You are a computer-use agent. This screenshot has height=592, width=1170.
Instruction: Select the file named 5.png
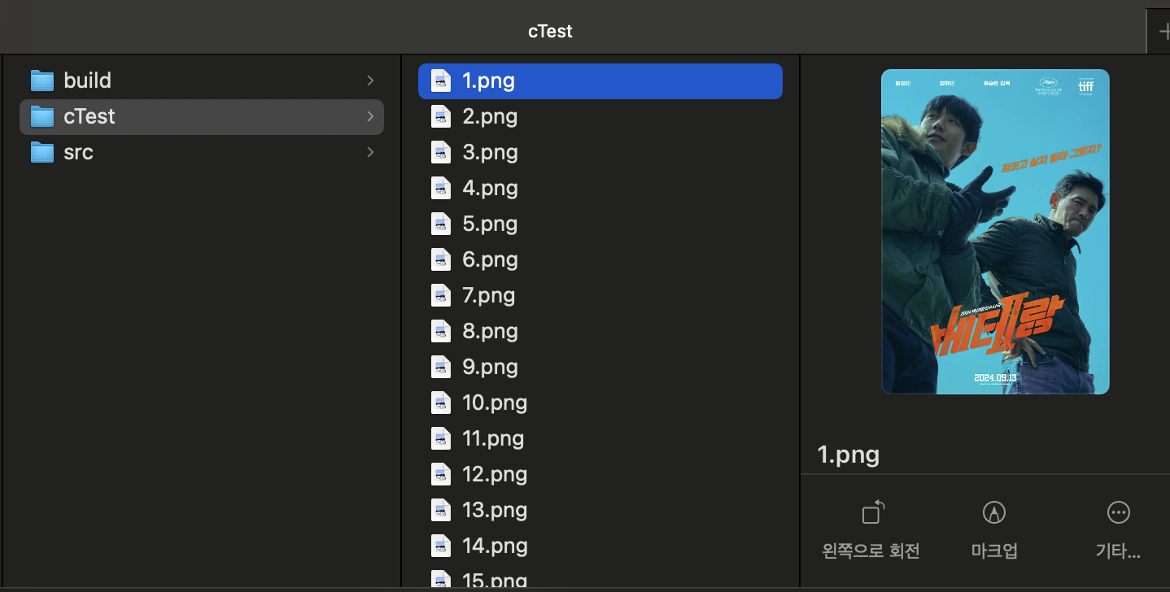490,224
